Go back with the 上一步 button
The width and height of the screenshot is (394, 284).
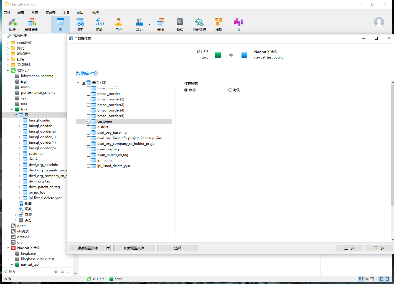point(349,248)
